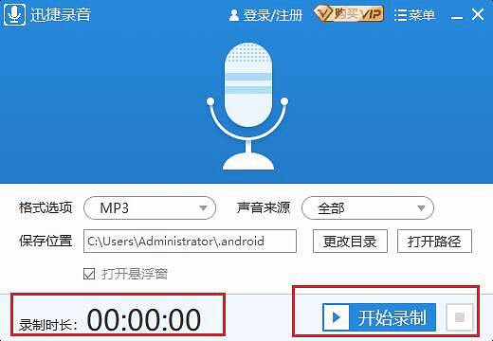Minimize the recorder window
Screen dimensions: 493x341
pos(457,17)
